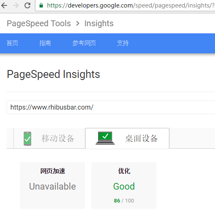
Task: Click the 优化 Good score card
Action: (124, 185)
